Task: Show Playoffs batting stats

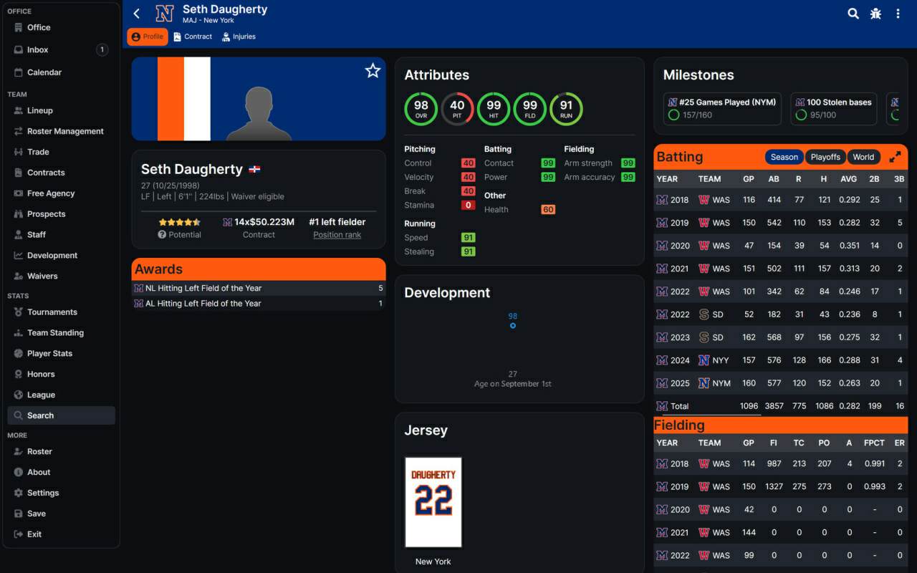Action: click(x=825, y=157)
